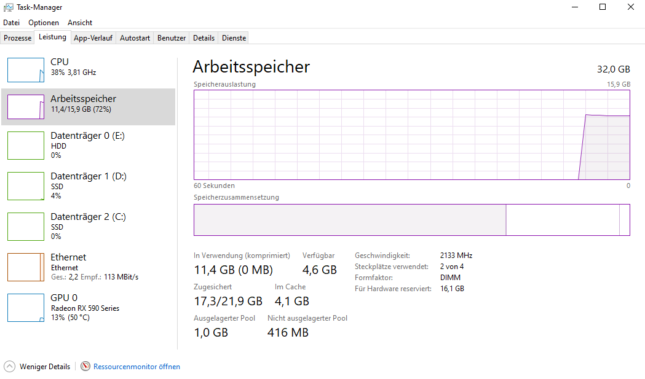Select the Arbeitsspeicher mini graph thumbnail
The height and width of the screenshot is (379, 645).
26,107
